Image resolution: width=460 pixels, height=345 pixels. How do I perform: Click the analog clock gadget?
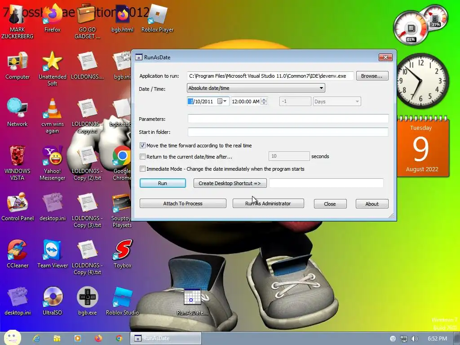point(422,81)
